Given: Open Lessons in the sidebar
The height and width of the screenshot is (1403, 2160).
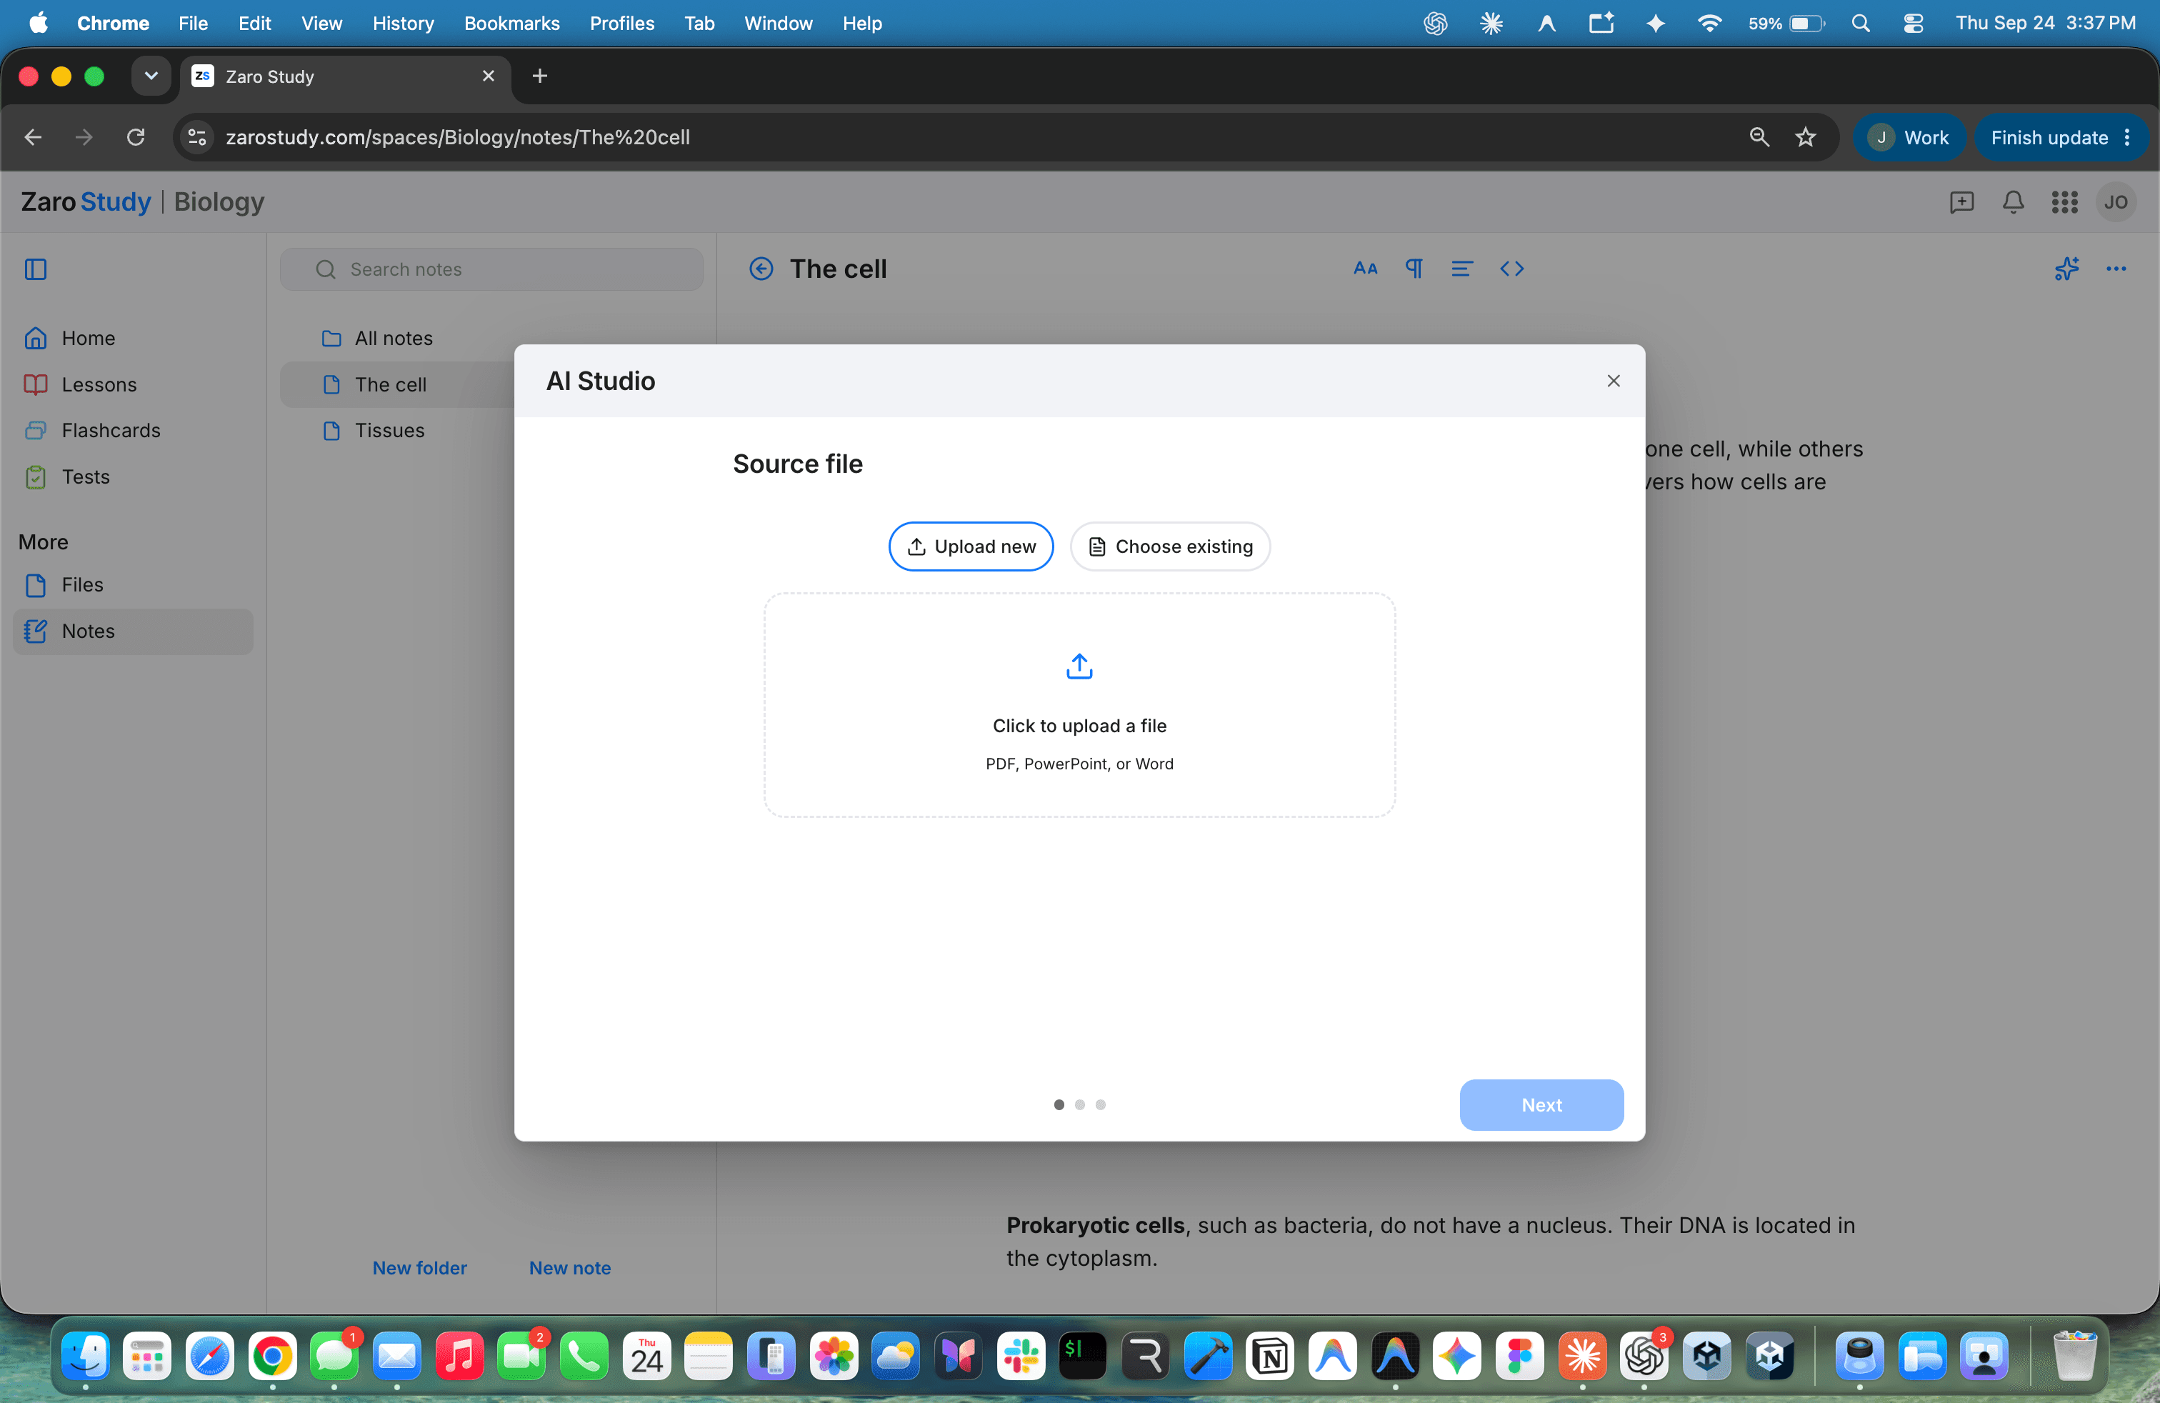Looking at the screenshot, I should (133, 384).
